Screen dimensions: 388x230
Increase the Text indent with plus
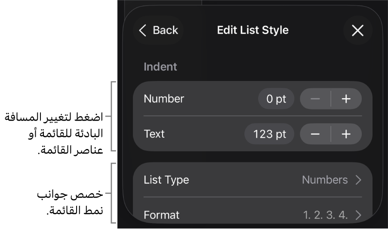[x=346, y=134]
